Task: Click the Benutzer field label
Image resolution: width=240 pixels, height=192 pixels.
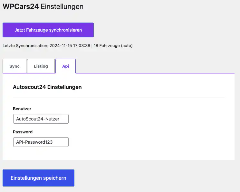Action: click(x=22, y=109)
